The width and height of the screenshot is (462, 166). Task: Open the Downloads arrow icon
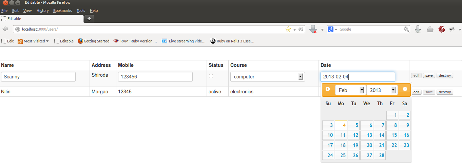(x=418, y=29)
